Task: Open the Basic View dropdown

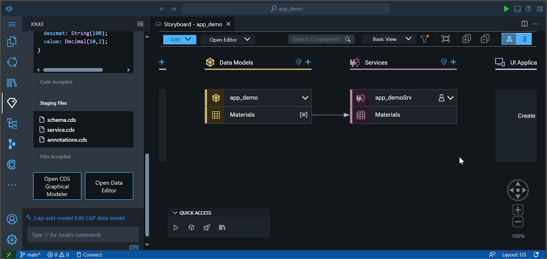Action: tap(389, 39)
